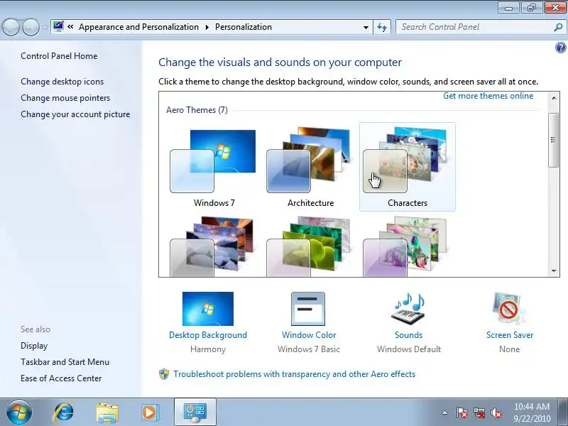The height and width of the screenshot is (426, 568).
Task: Click Appearance and Personalization breadcrumb
Action: click(x=138, y=27)
